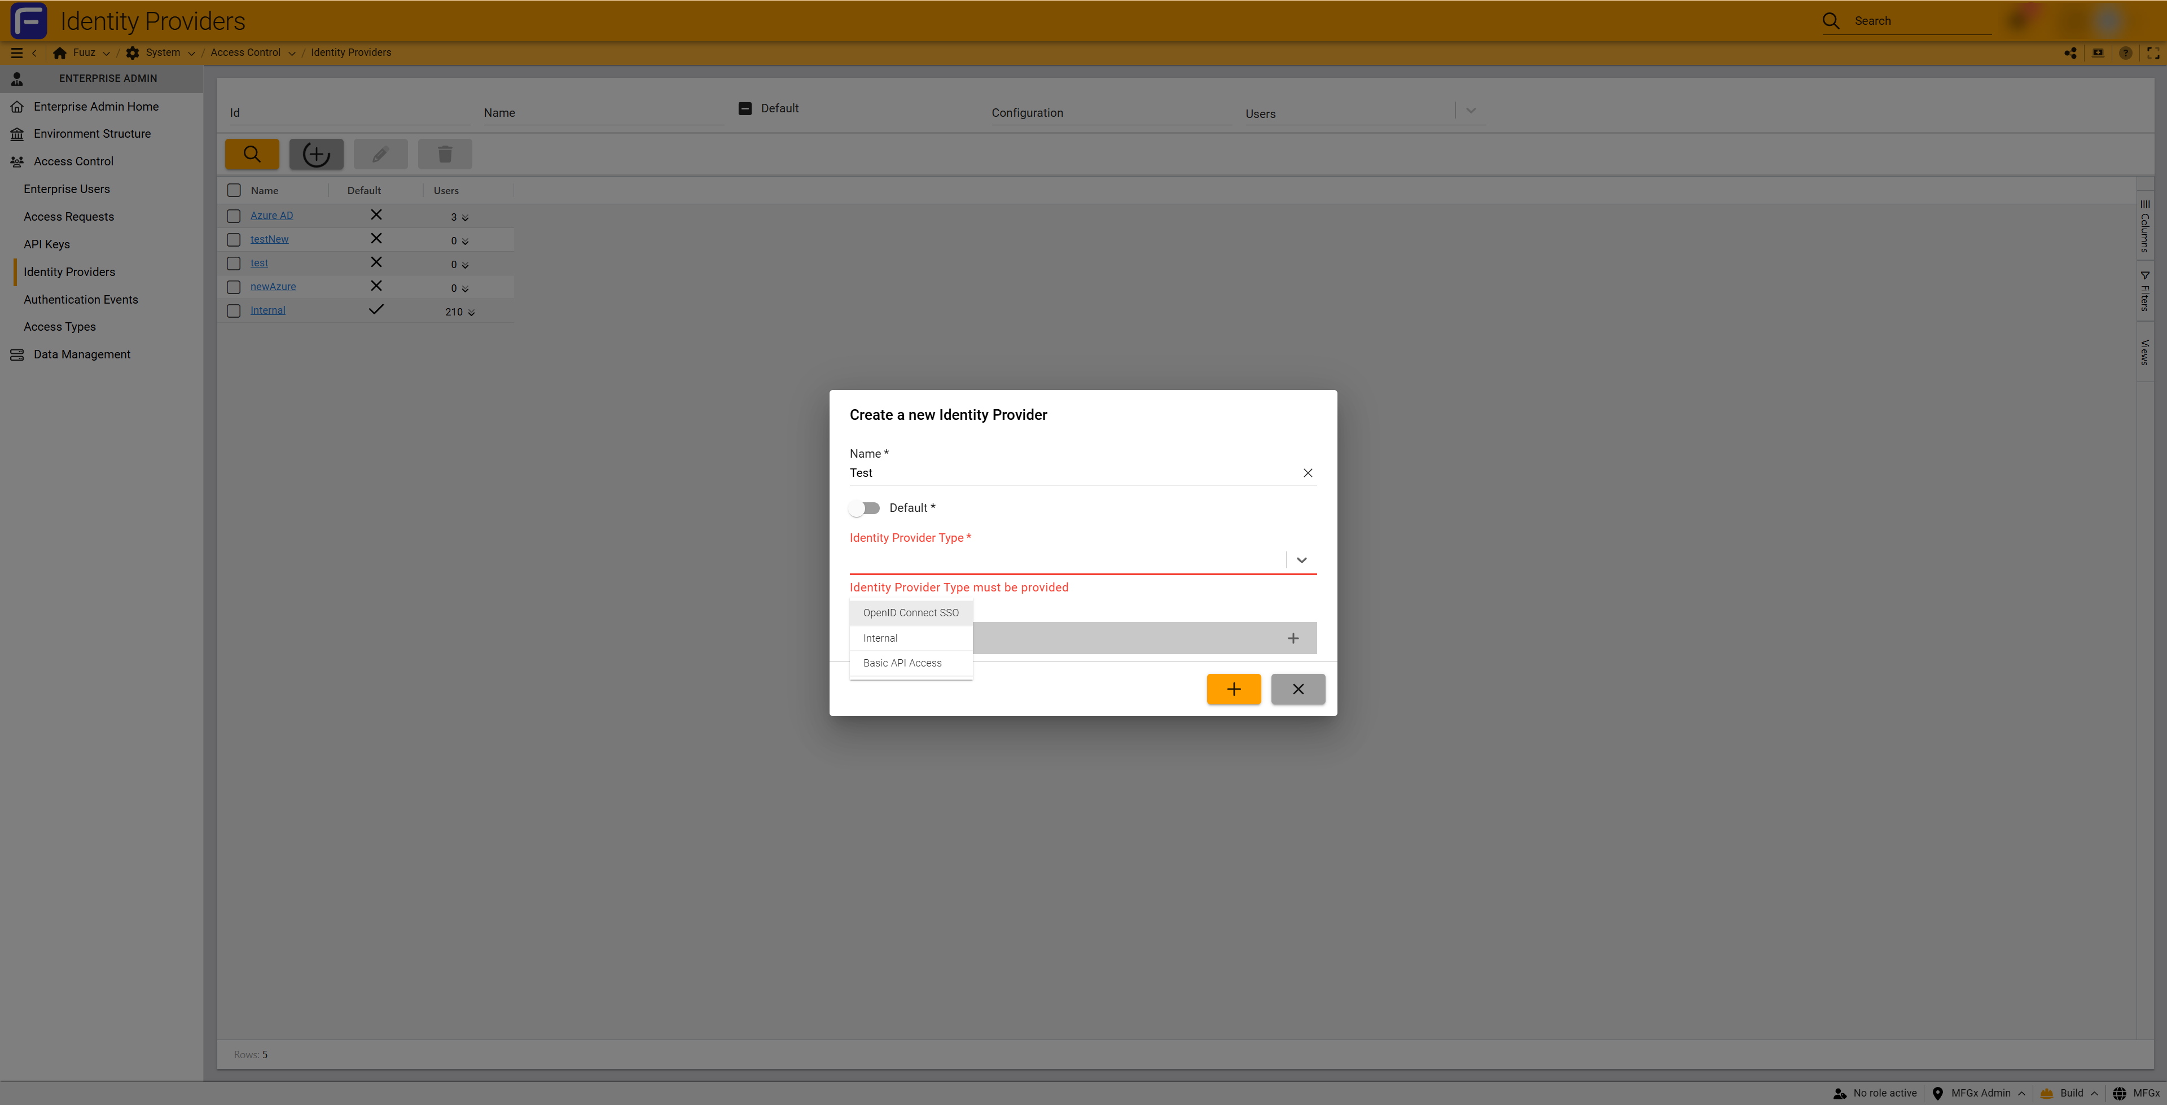
Task: Click the orange create plus button in dialog
Action: 1233,689
